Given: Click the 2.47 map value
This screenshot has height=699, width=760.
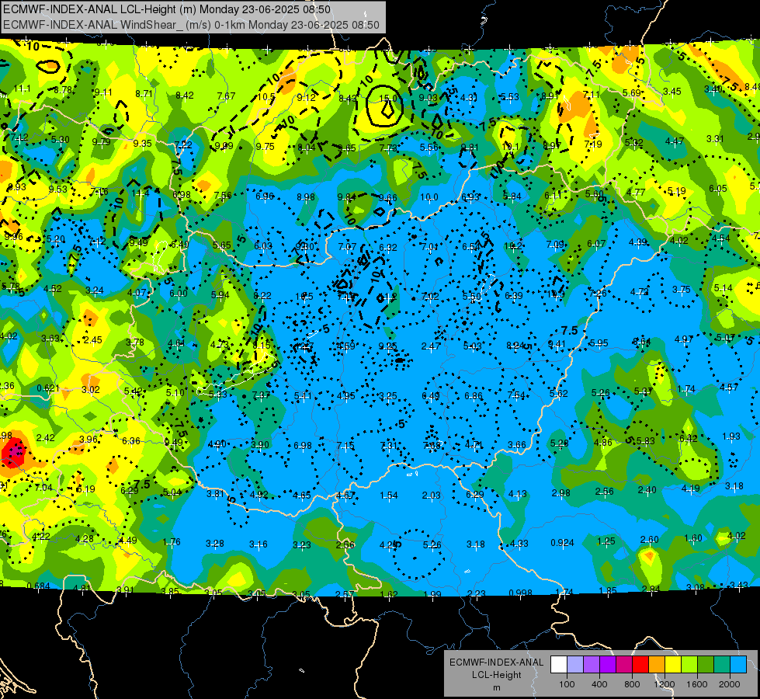Looking at the screenshot, I should (431, 346).
